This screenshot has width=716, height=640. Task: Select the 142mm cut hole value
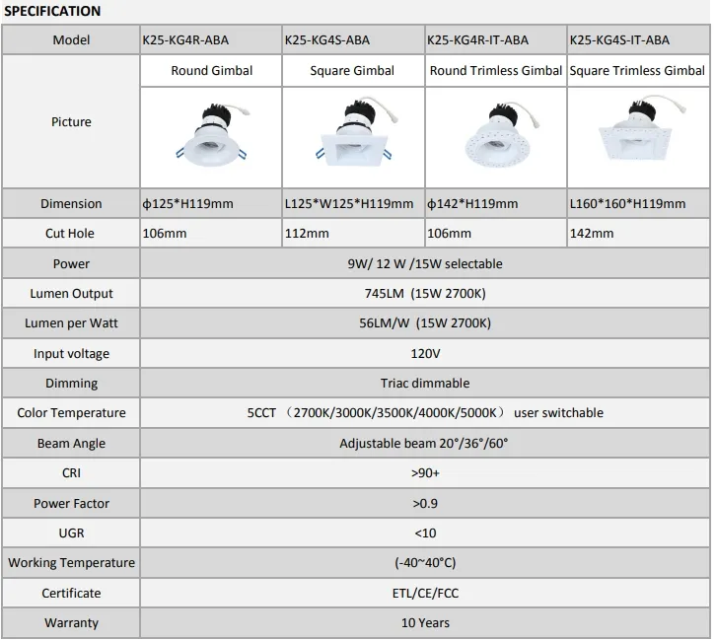click(592, 234)
